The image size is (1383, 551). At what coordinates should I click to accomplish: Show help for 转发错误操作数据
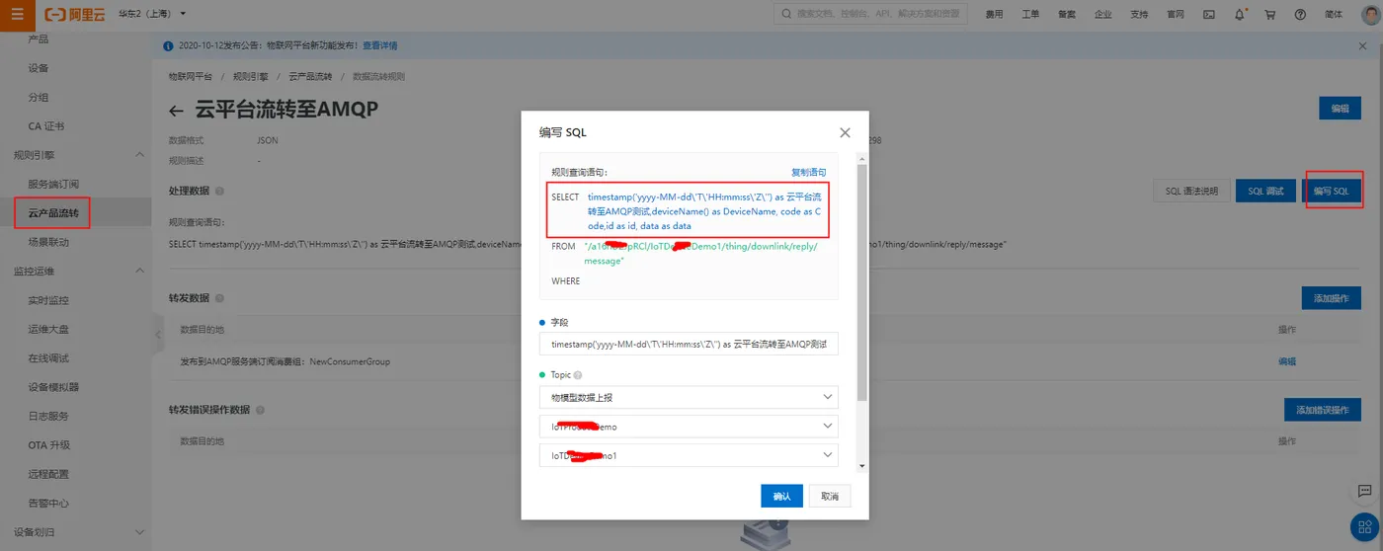(x=260, y=410)
